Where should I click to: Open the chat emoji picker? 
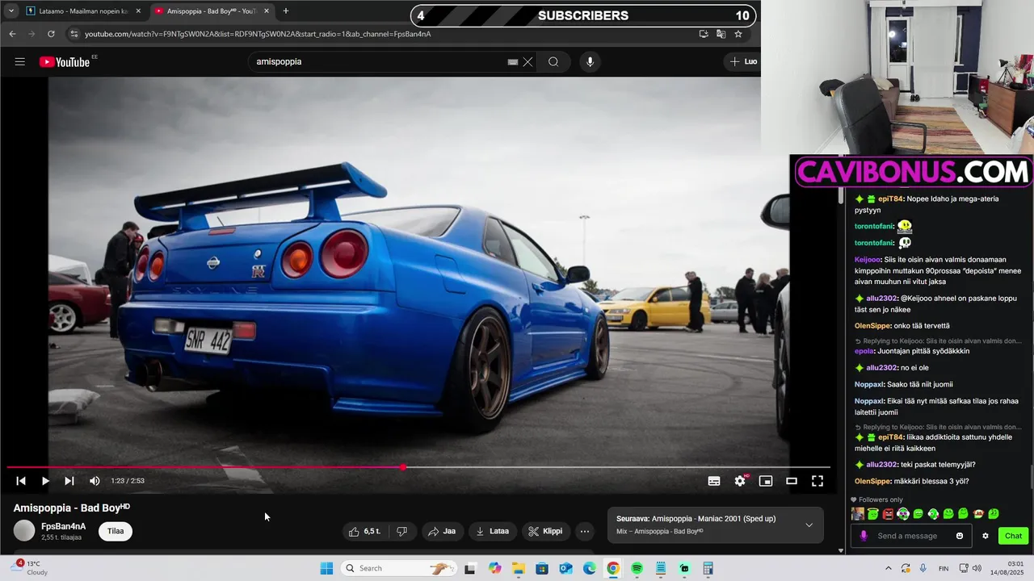point(960,536)
